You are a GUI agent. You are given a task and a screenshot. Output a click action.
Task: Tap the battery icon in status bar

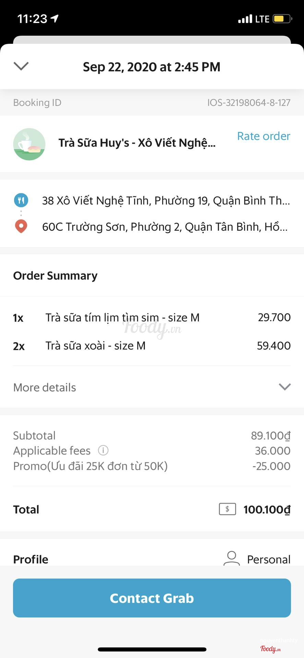[282, 19]
